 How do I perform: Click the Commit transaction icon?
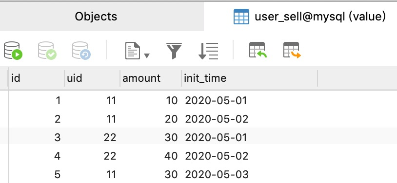click(x=47, y=51)
